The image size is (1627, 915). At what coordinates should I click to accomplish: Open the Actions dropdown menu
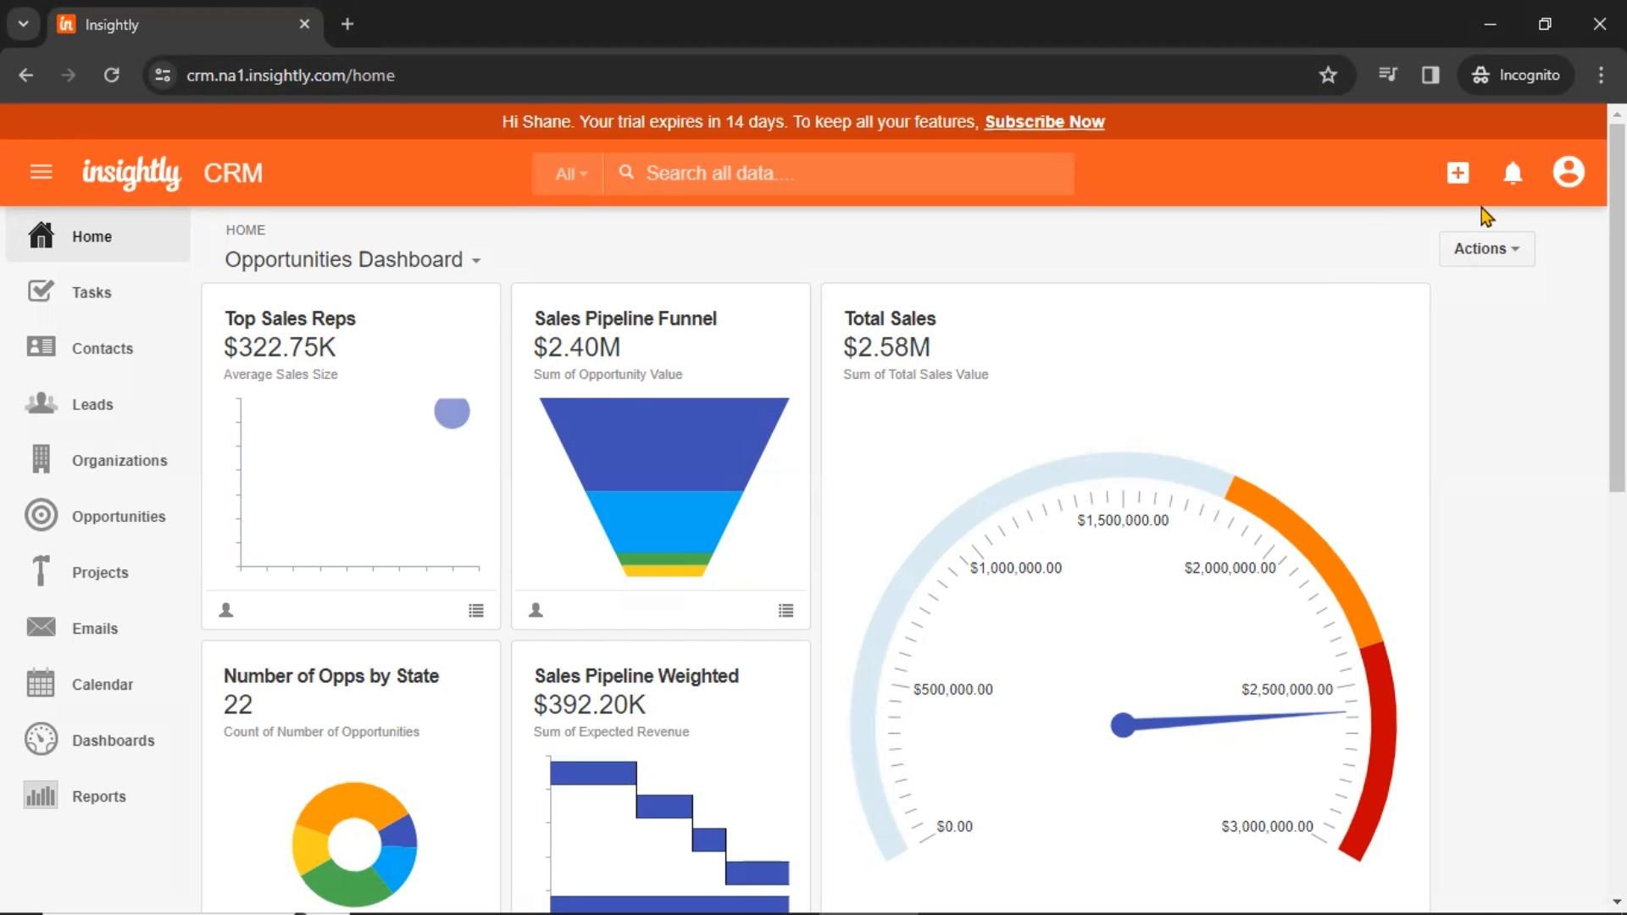pos(1486,248)
